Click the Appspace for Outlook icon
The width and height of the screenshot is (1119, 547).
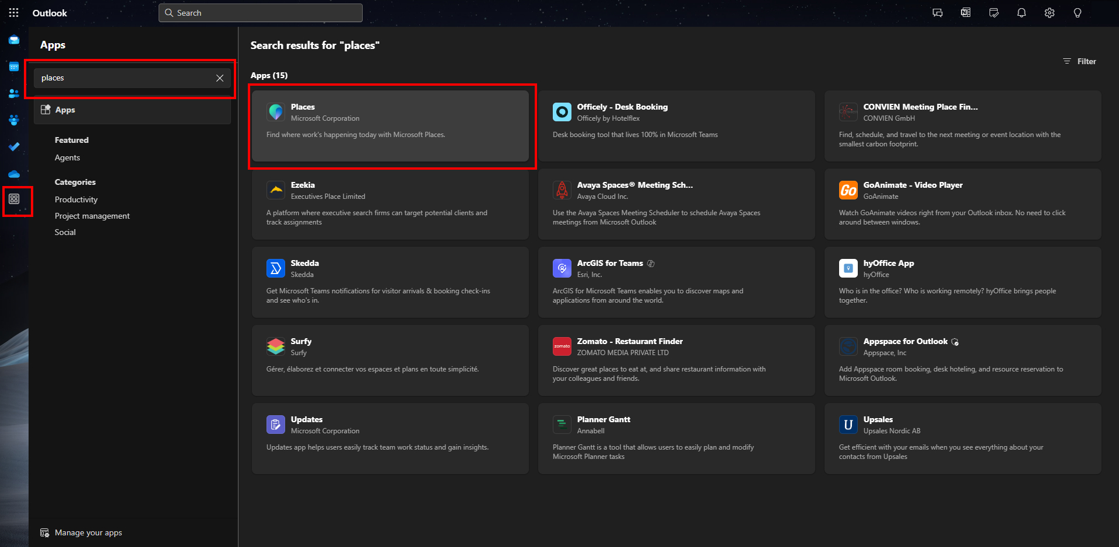(848, 346)
